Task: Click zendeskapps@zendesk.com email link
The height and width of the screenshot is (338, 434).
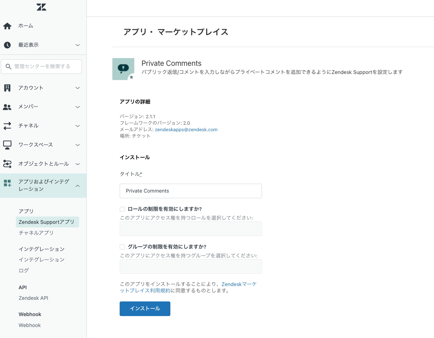Action: click(186, 130)
